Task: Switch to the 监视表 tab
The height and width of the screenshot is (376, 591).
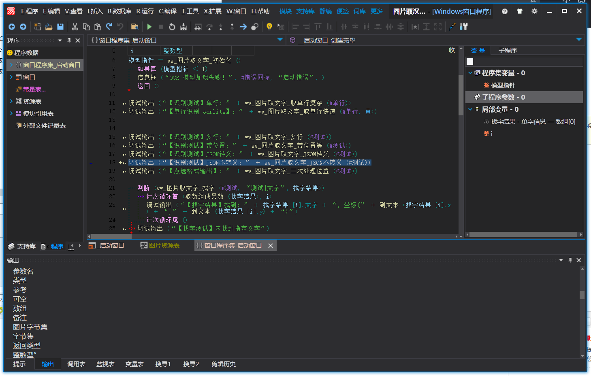Action: (x=105, y=364)
